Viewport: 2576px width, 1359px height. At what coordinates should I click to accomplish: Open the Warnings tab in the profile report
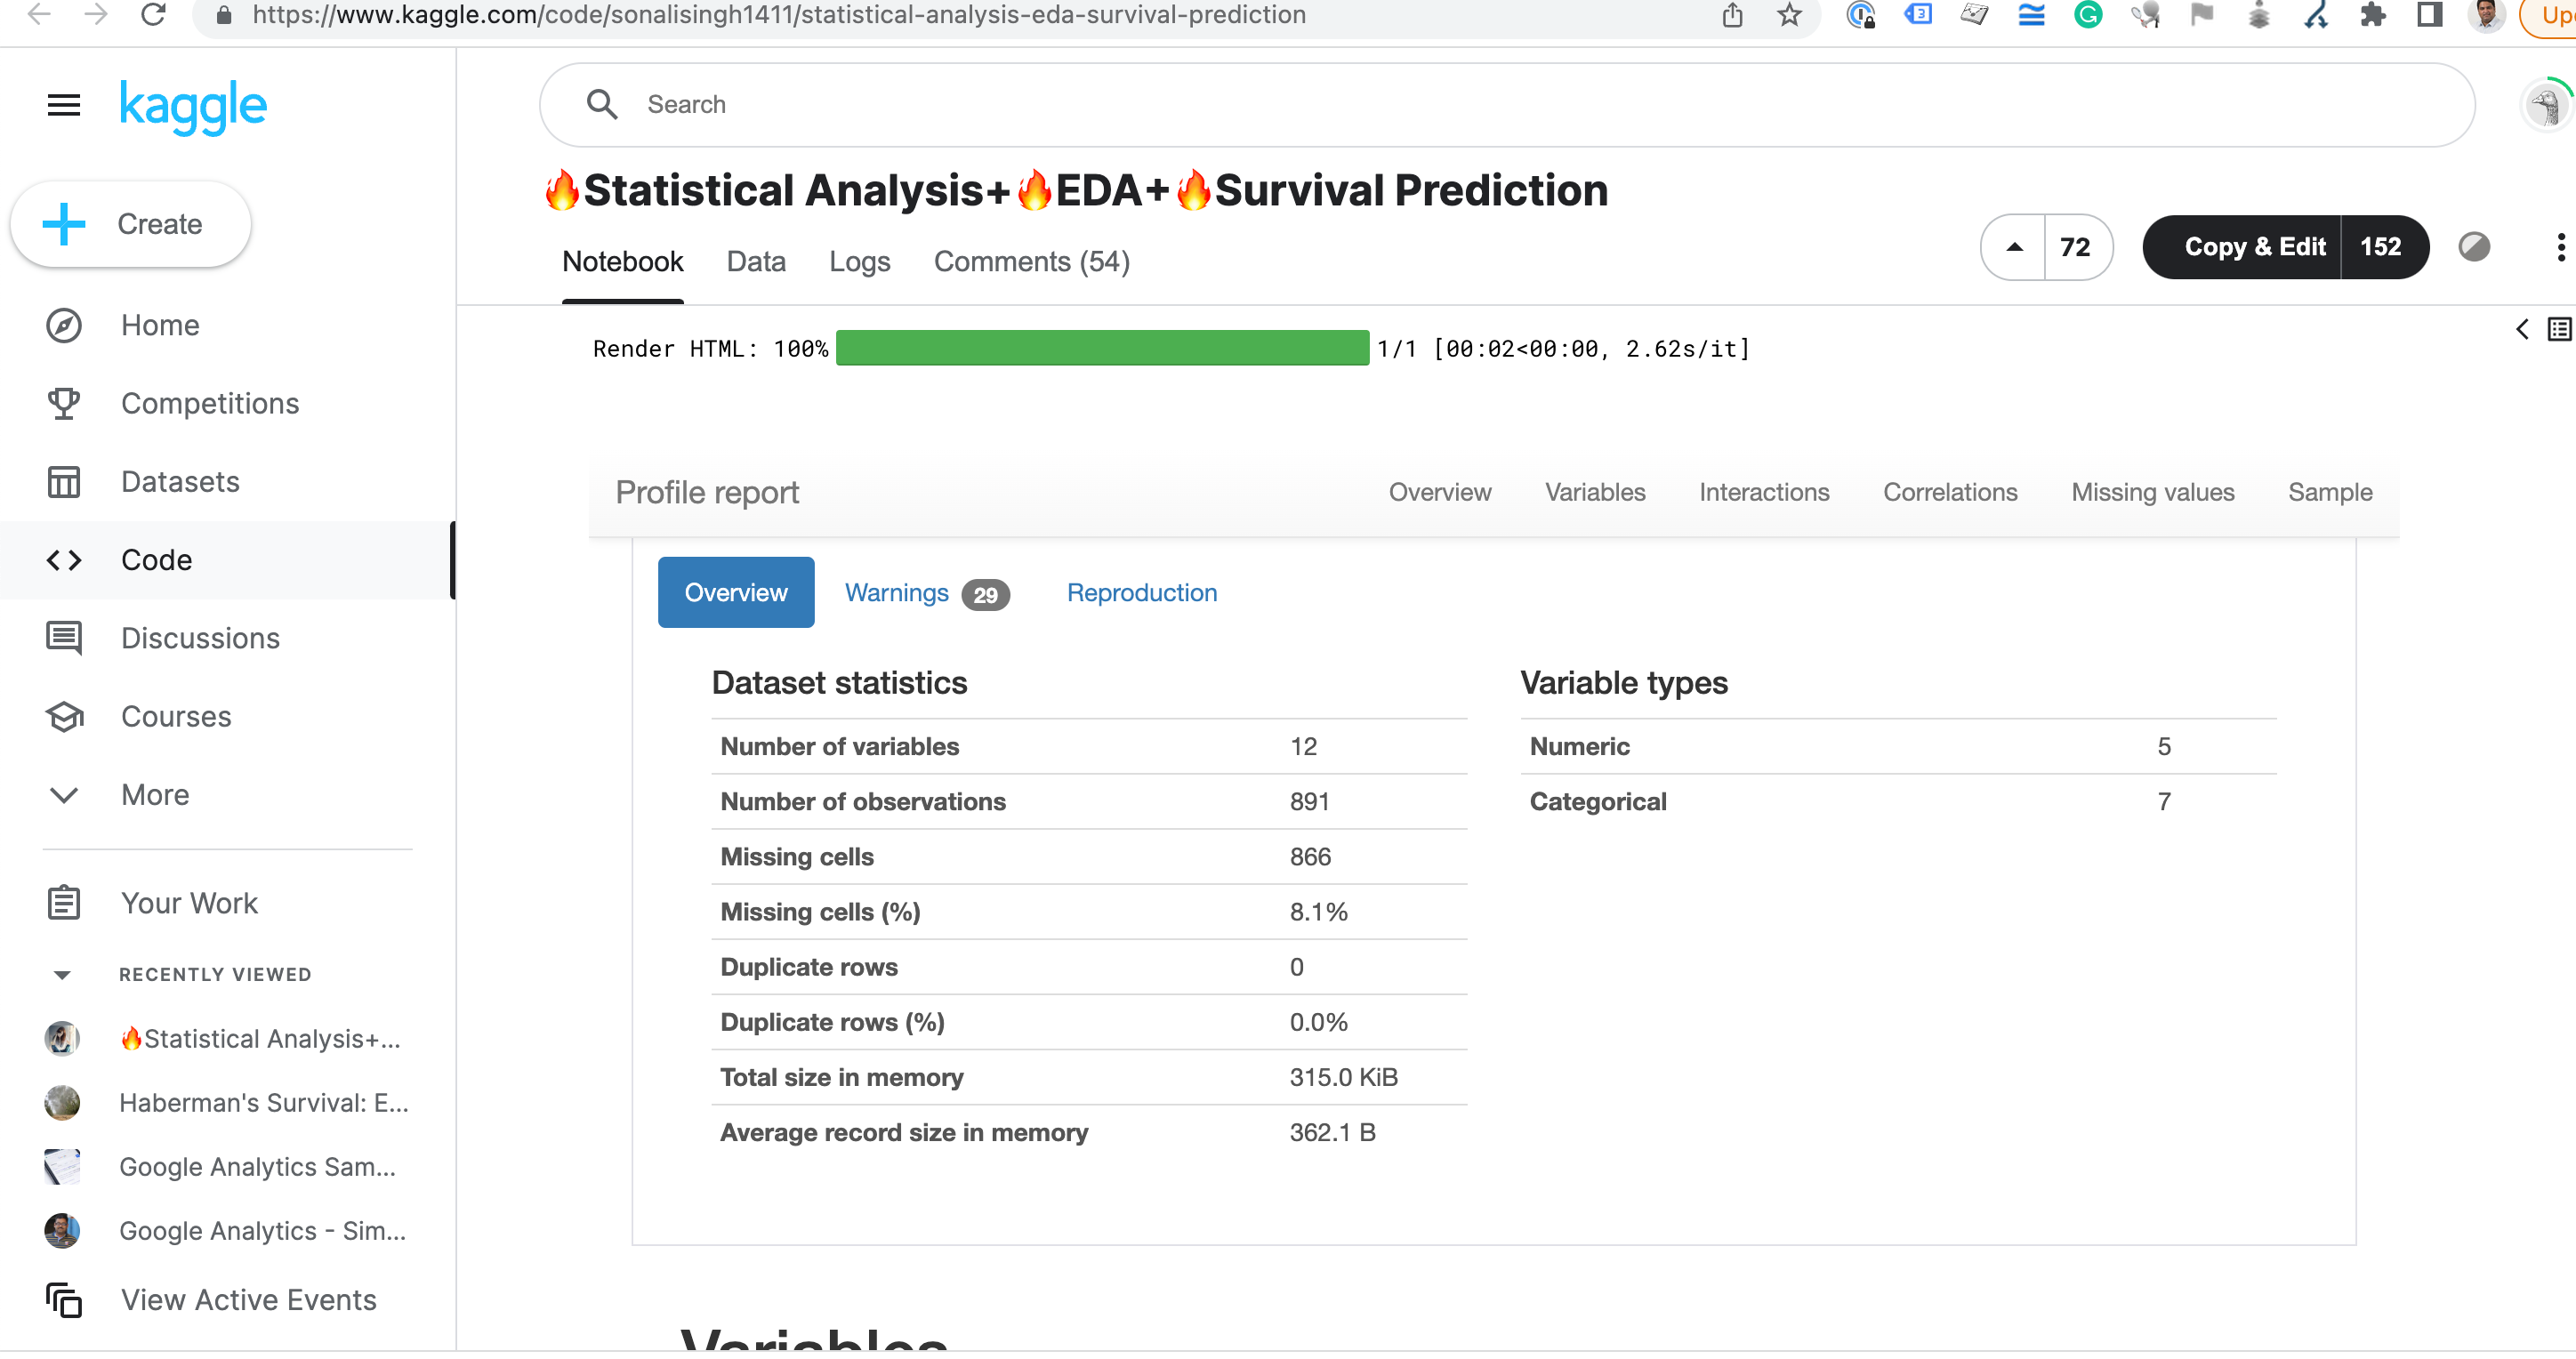click(896, 592)
